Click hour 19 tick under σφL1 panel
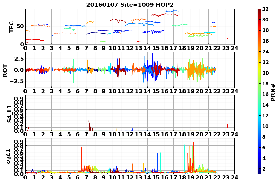Viewport: 278px width, 183px height. 191,178
